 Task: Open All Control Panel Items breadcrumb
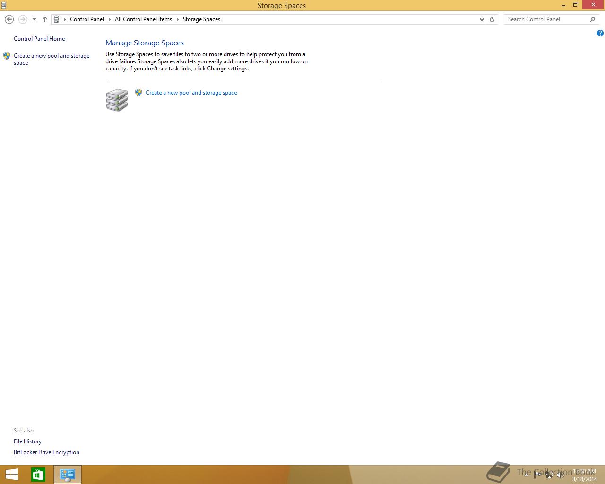[x=143, y=19]
